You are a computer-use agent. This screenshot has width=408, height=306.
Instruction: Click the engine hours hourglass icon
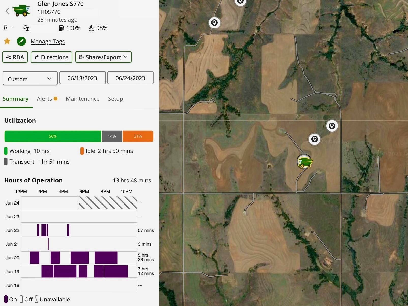pos(6,28)
